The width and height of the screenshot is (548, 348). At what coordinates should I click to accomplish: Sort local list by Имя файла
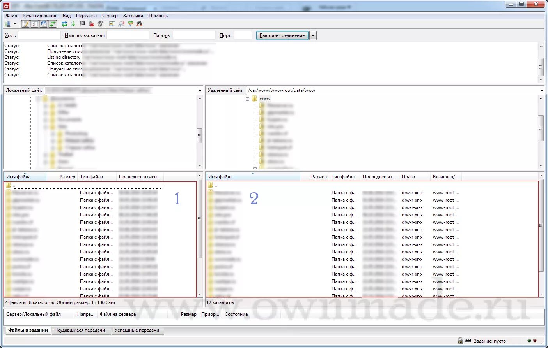pyautogui.click(x=25, y=177)
